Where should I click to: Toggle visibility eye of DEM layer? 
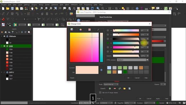point(4,46)
